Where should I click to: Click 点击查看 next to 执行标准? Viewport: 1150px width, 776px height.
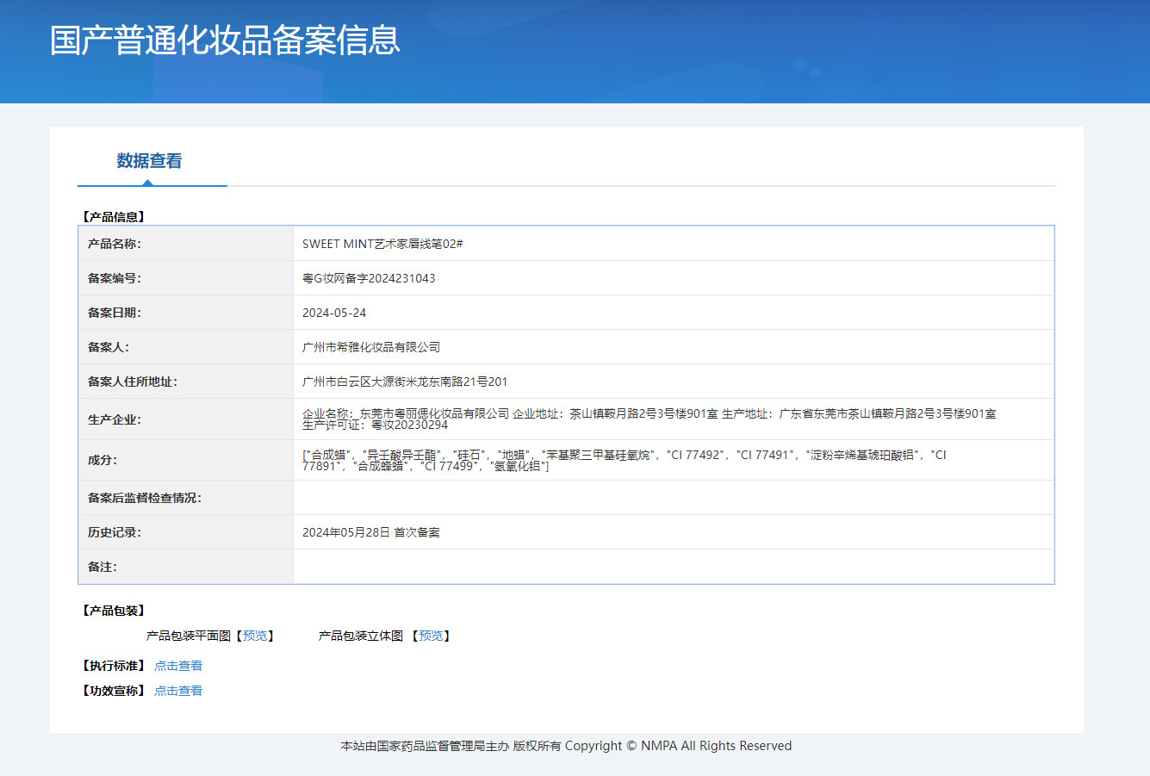tap(178, 665)
